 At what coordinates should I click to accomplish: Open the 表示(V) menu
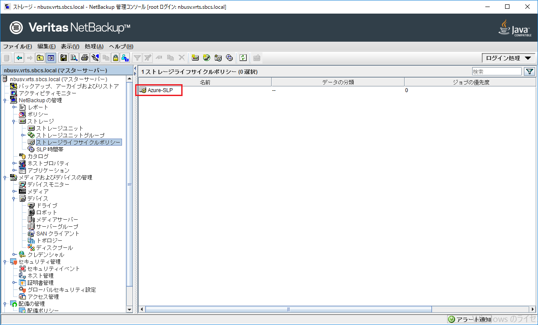pos(70,46)
